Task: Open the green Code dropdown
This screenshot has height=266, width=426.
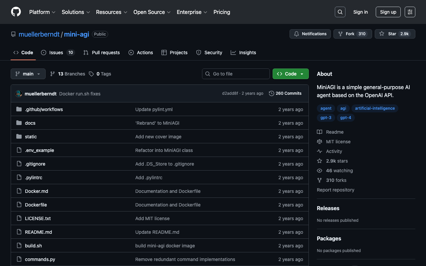Action: point(291,74)
